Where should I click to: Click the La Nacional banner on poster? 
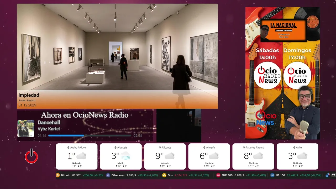coord(283,30)
